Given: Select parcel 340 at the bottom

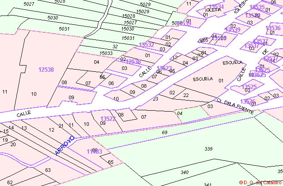Looking at the screenshot, I should (x=184, y=172).
